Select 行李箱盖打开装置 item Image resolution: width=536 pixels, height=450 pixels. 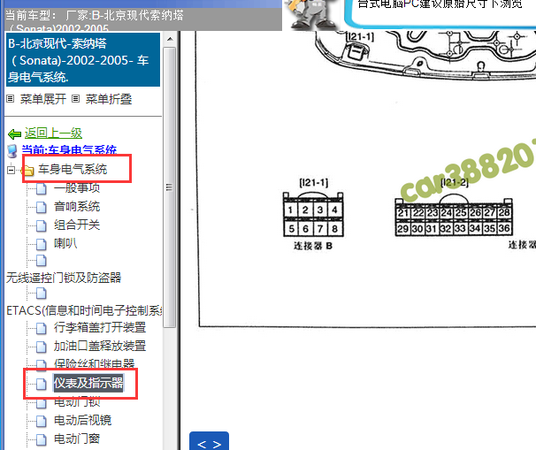100,327
